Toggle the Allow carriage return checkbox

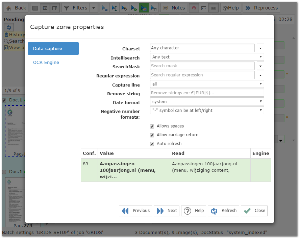152,135
